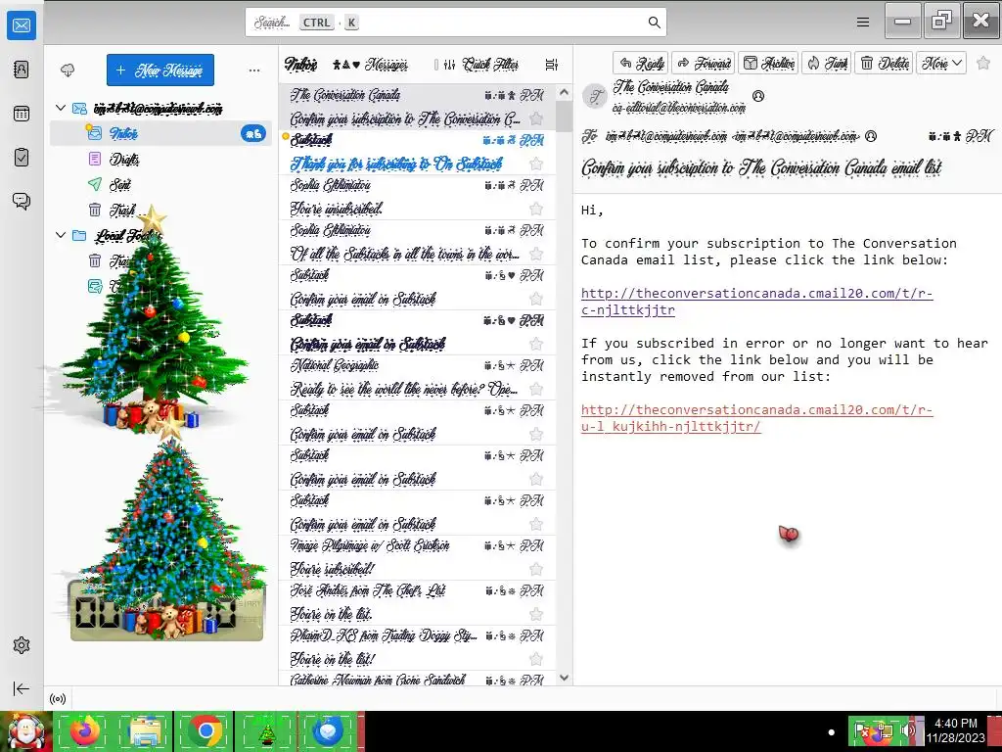Image resolution: width=1002 pixels, height=752 pixels.
Task: Click sender's address book contact icon
Action: (758, 96)
